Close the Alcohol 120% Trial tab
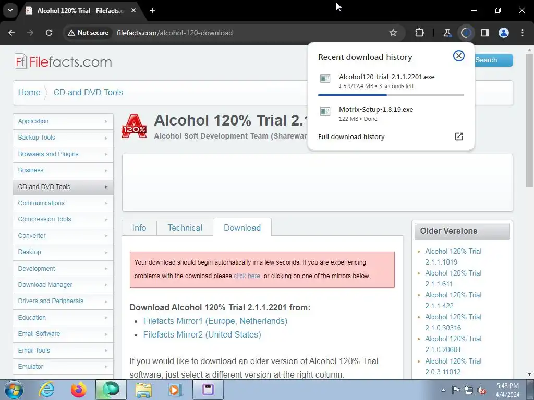534x400 pixels. point(133,10)
